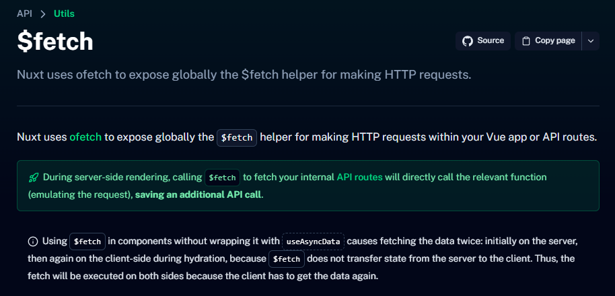The height and width of the screenshot is (296, 615).
Task: Open the API routes link in the tip
Action: click(359, 178)
